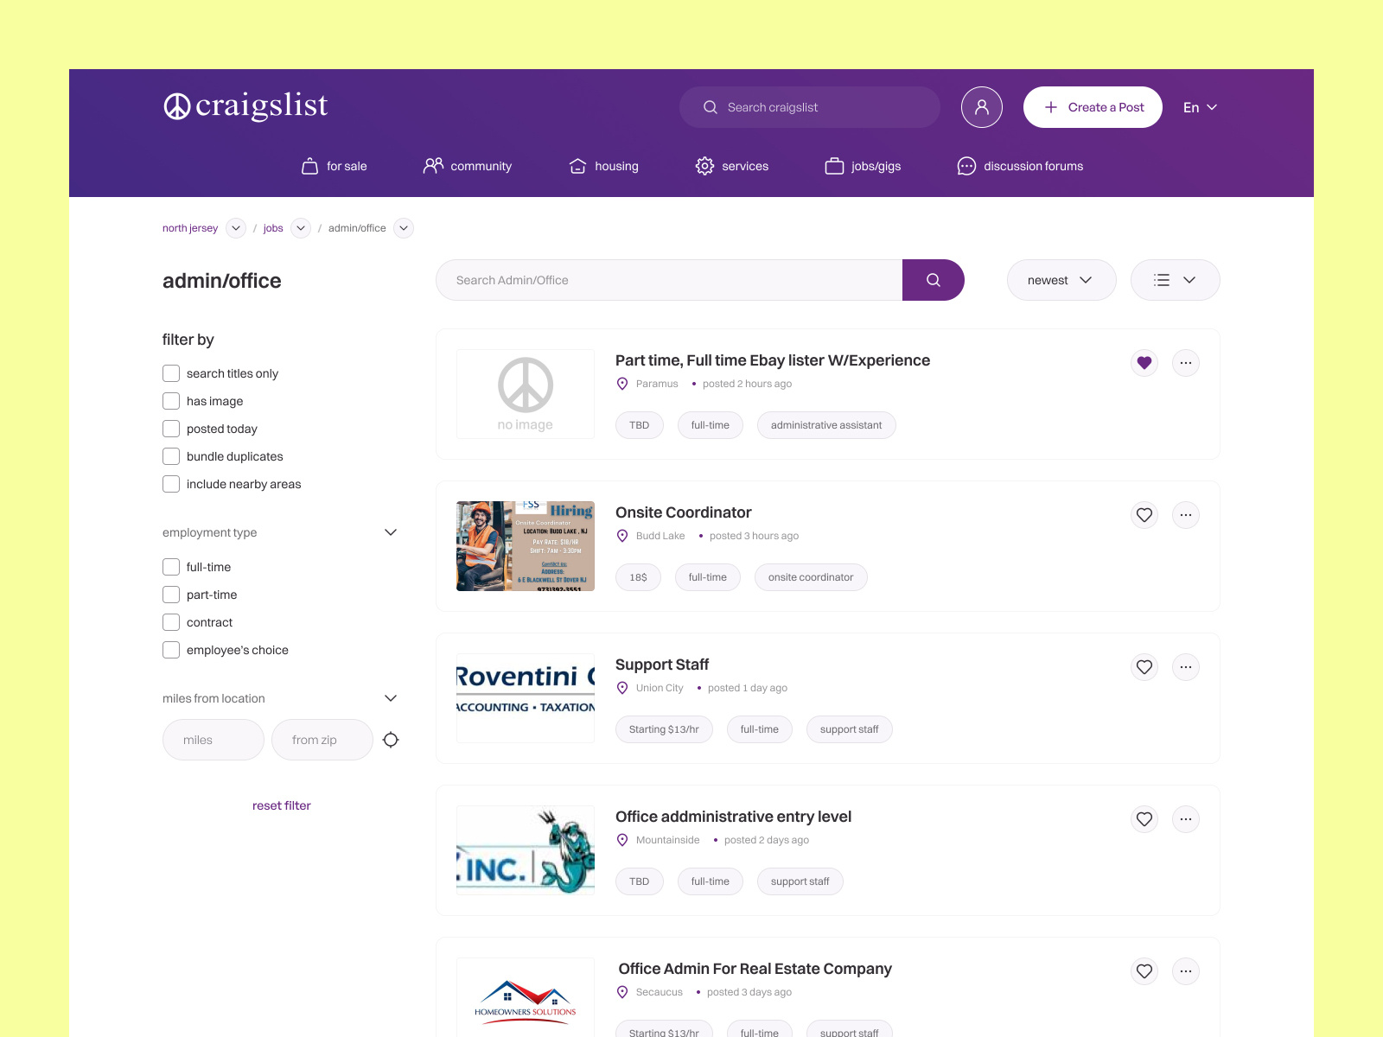Click the Mountainside location pin icon
Image resolution: width=1383 pixels, height=1037 pixels.
point(622,840)
